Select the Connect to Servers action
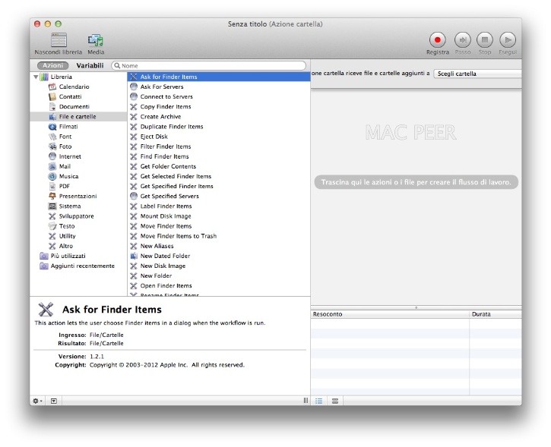The height and width of the screenshot is (447, 551). point(219,96)
